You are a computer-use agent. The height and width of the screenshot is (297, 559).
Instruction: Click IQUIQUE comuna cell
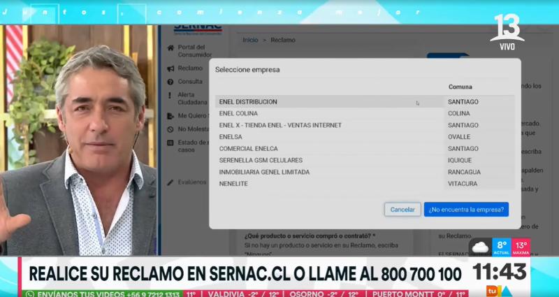pos(460,161)
